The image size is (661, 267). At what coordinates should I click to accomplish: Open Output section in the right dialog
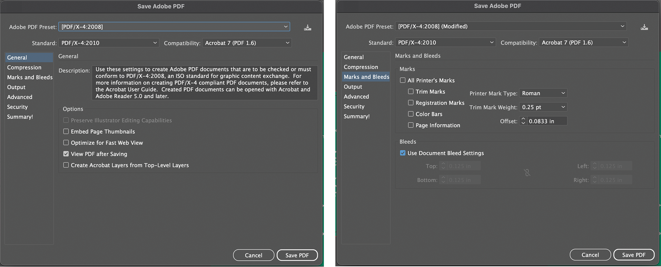coord(366,87)
